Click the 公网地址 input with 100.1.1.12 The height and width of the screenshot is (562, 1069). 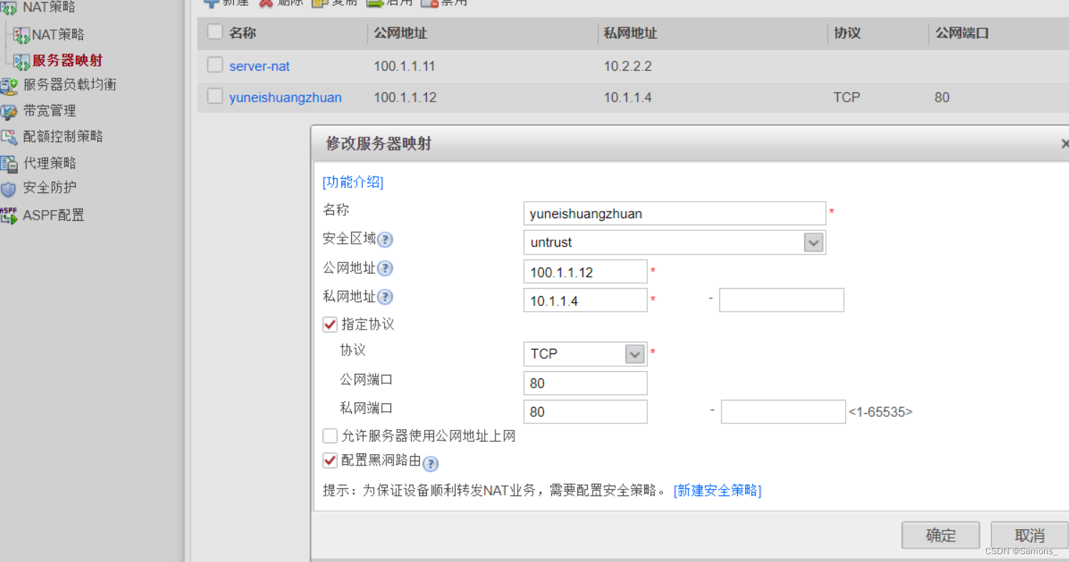585,272
